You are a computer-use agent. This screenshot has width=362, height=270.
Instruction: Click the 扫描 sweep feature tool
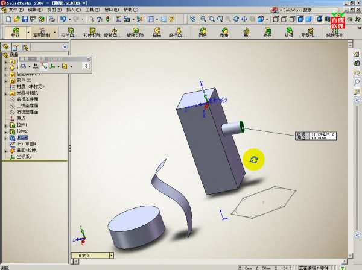tap(157, 32)
